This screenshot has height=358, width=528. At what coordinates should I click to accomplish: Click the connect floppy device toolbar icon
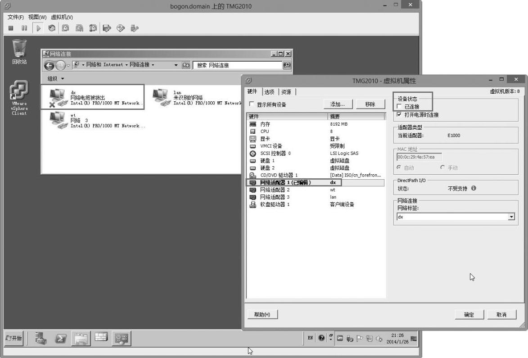107,28
